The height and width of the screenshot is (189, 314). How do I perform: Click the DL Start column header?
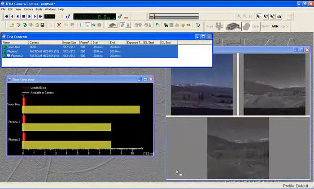pyautogui.click(x=152, y=43)
